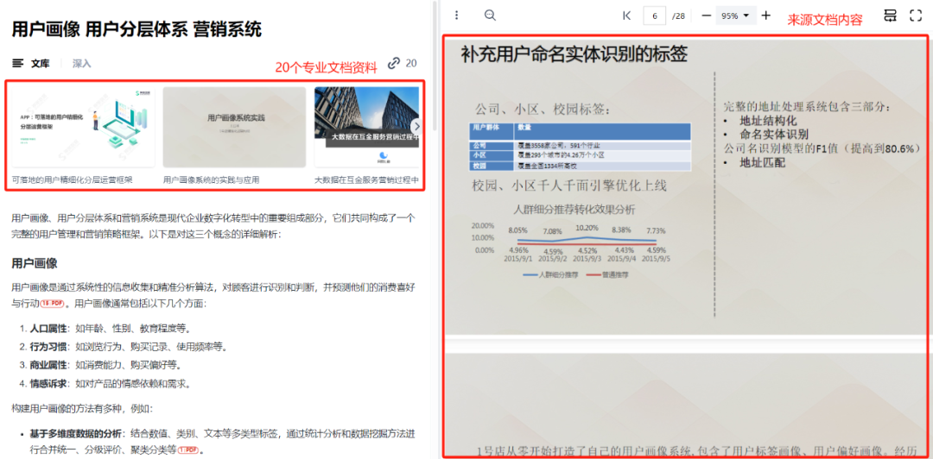Switch to the 深入 tab

(x=81, y=64)
